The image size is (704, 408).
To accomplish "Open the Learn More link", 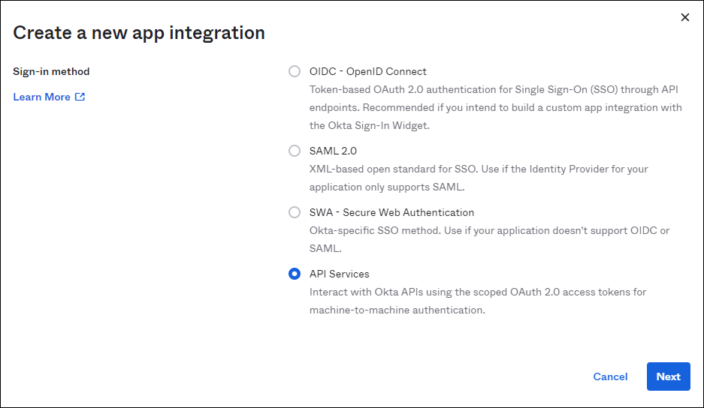I will coord(42,97).
